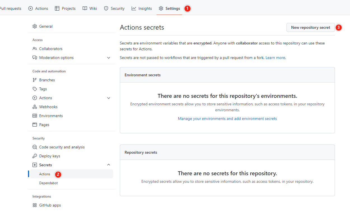Click the Deploy keys key icon
The width and height of the screenshot is (350, 211).
(x=35, y=156)
